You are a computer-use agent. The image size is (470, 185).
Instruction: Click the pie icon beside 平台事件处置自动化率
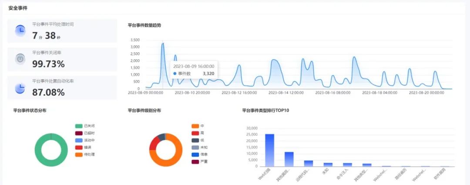(20, 88)
